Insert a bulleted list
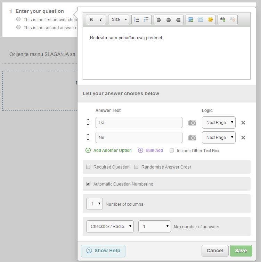This screenshot has height=262, width=261. [x=146, y=19]
